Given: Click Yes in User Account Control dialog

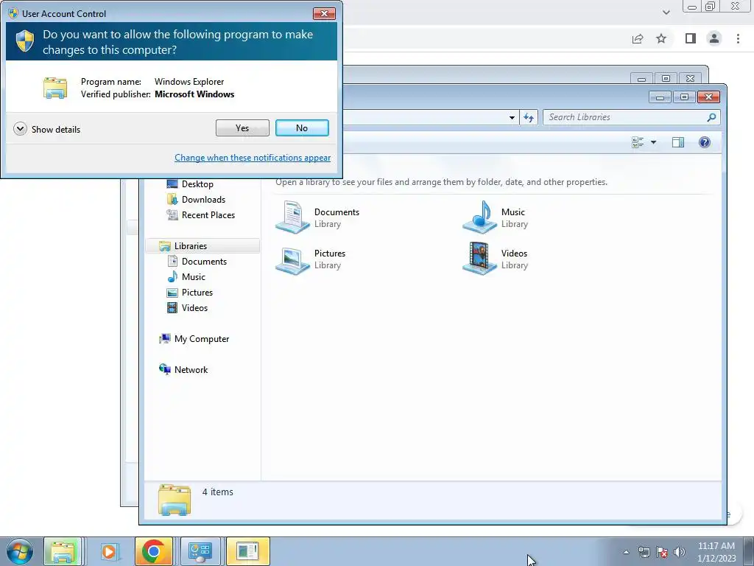Looking at the screenshot, I should (x=242, y=128).
